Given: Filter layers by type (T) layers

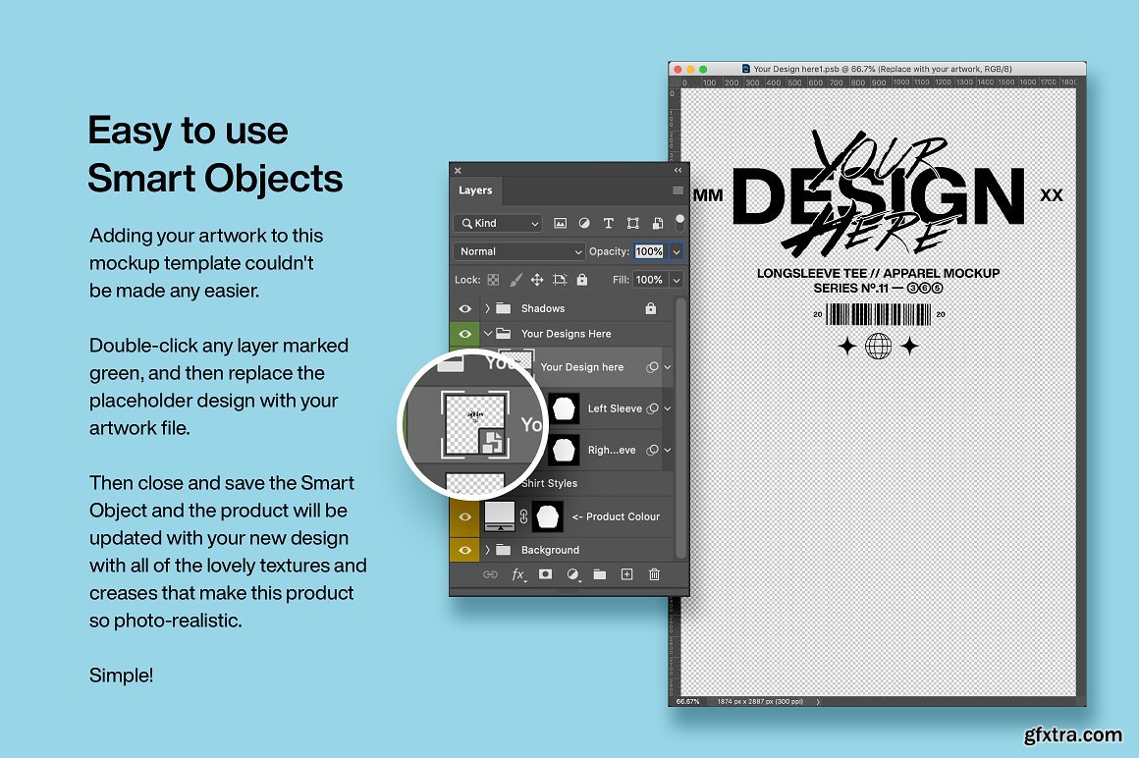Looking at the screenshot, I should click(x=608, y=224).
